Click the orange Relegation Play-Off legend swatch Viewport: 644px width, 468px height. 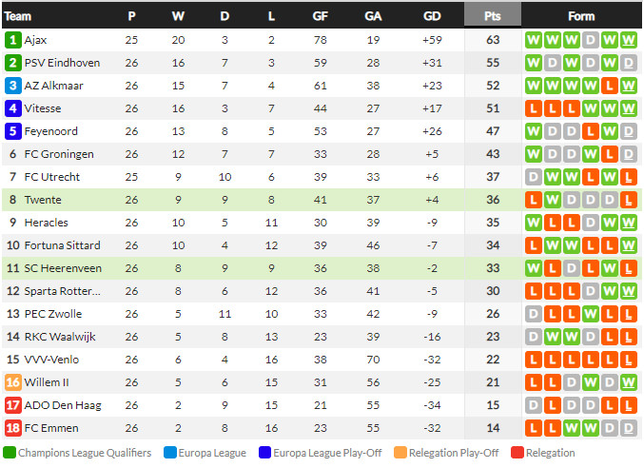pos(400,453)
